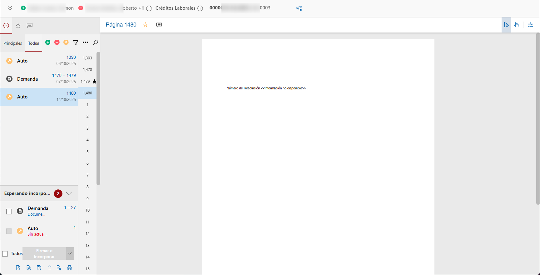Open the hierarchy diagram icon in header
The width and height of the screenshot is (540, 275).
299,8
